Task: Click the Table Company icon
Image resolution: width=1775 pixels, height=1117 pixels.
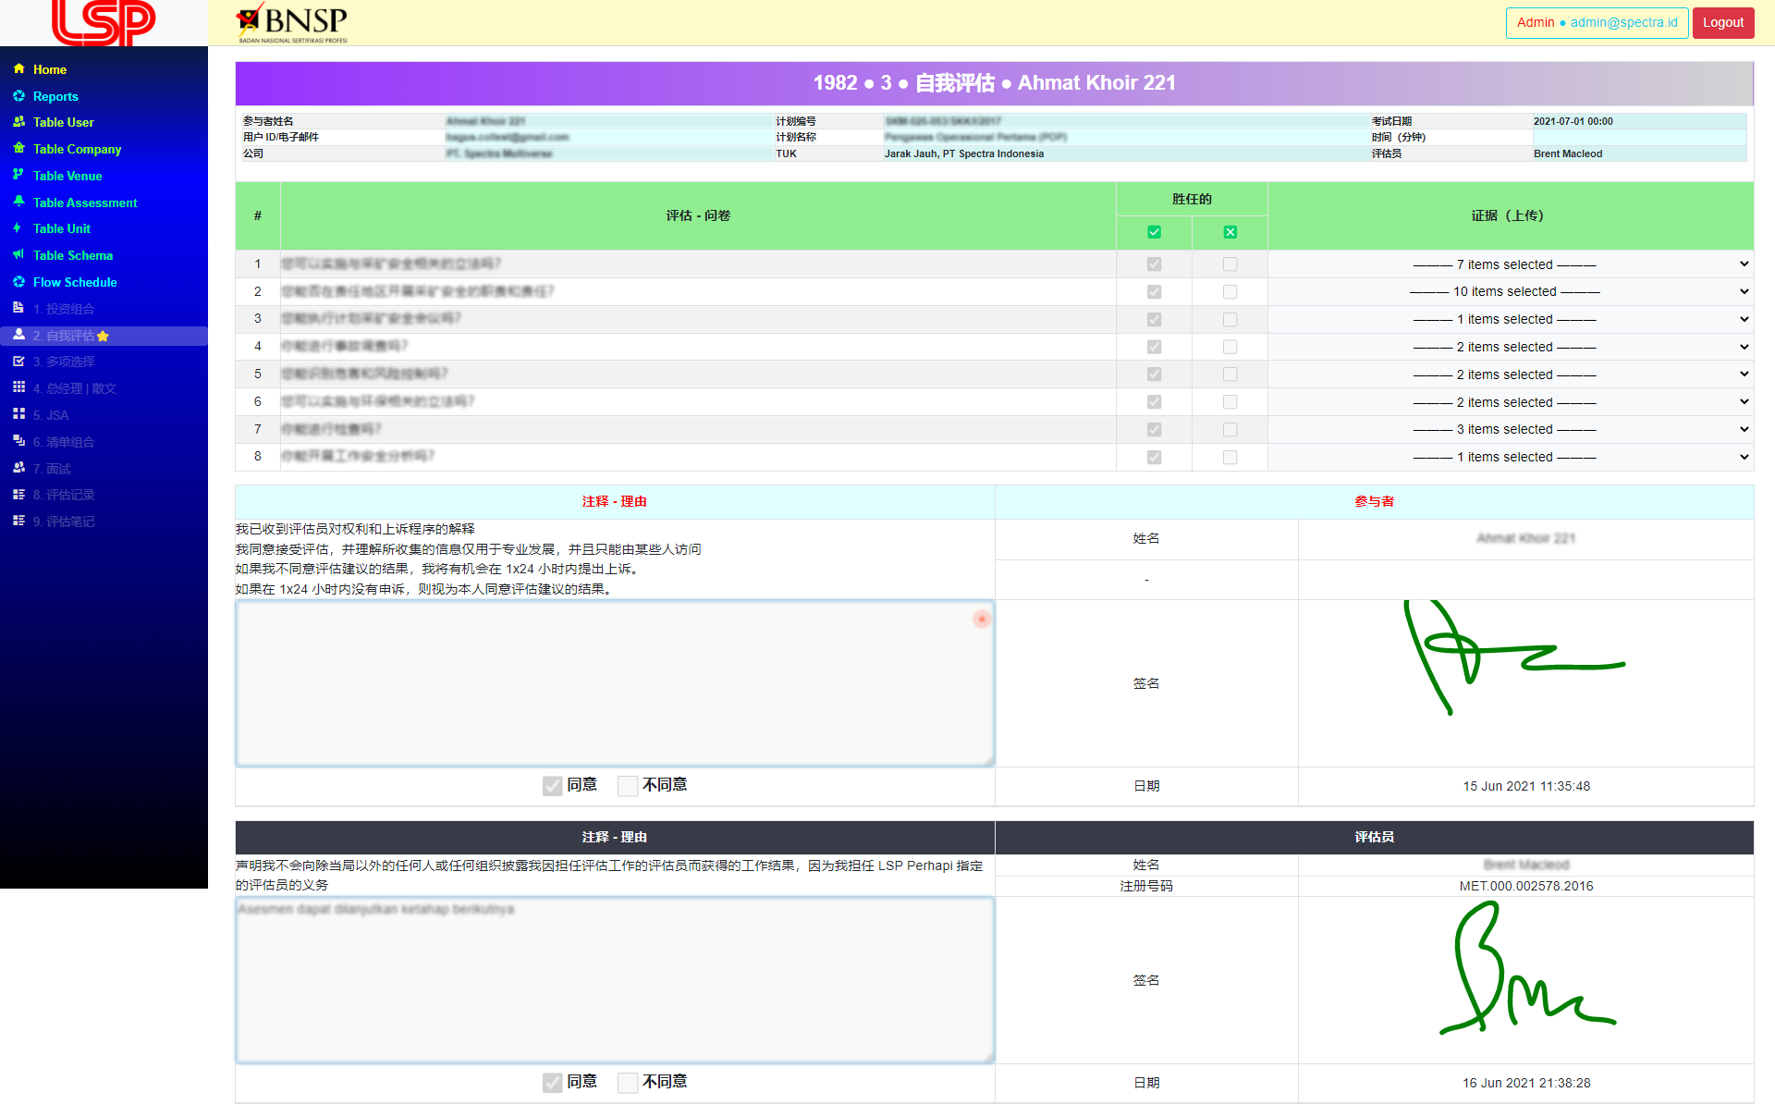Action: 19,149
